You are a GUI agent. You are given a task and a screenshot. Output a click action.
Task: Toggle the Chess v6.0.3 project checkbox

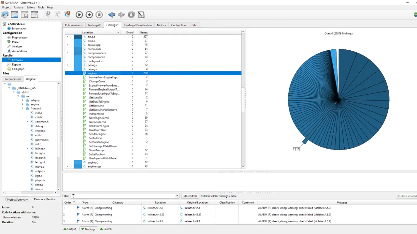coord(4,24)
